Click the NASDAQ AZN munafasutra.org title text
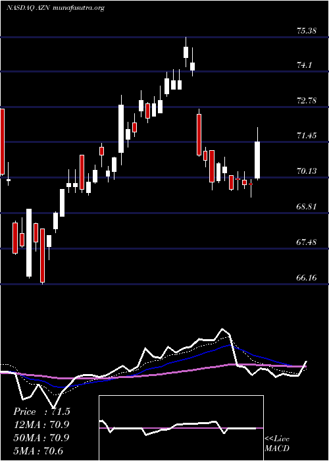The height and width of the screenshot is (461, 329). click(x=55, y=8)
